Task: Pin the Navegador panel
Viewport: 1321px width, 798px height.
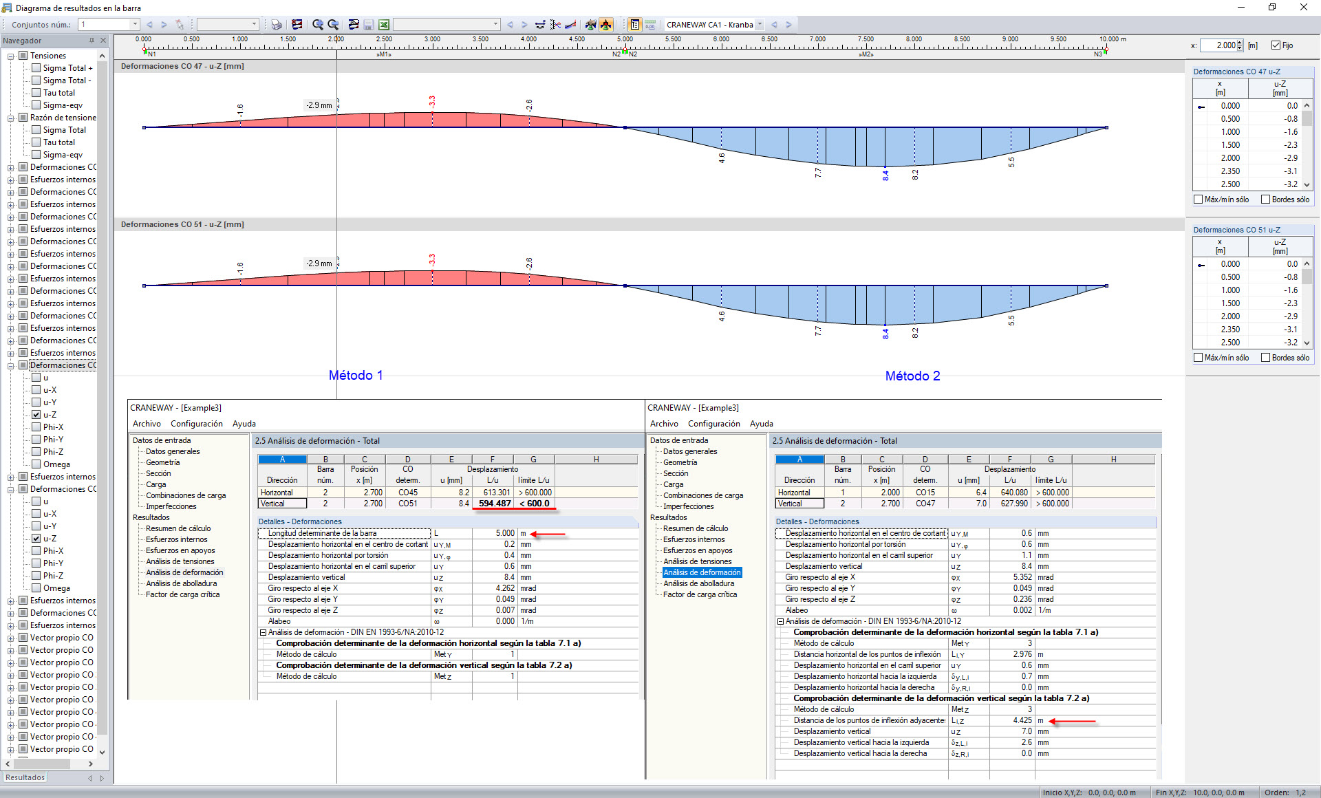Action: [x=92, y=41]
